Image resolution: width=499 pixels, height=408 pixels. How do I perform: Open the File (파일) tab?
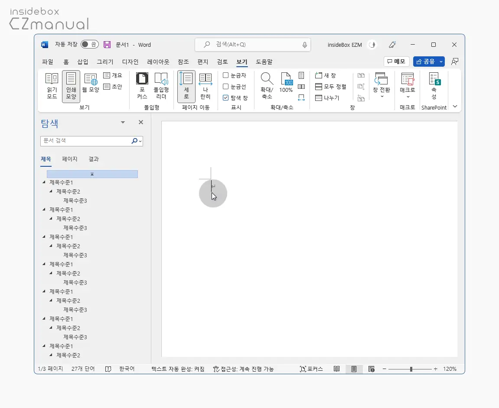pyautogui.click(x=48, y=62)
